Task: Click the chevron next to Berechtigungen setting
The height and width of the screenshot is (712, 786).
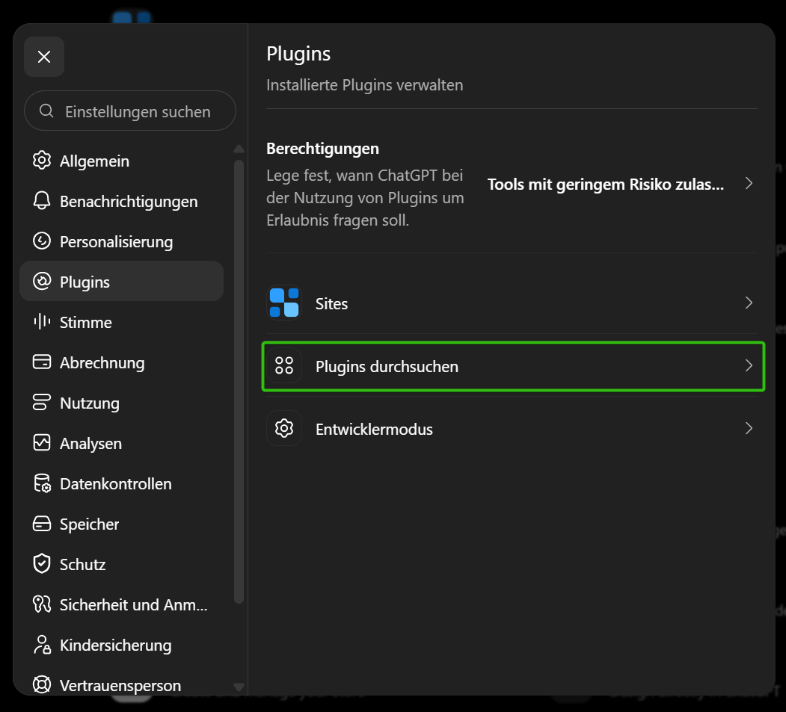Action: [749, 183]
